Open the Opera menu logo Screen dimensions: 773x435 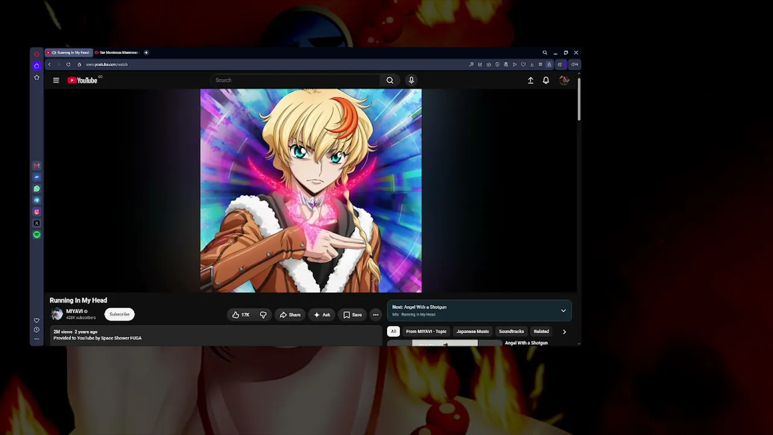[37, 53]
